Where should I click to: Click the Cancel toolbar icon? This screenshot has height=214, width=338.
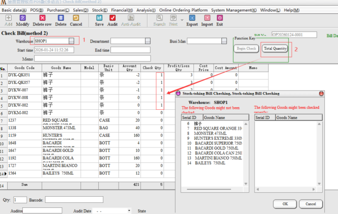76,20
